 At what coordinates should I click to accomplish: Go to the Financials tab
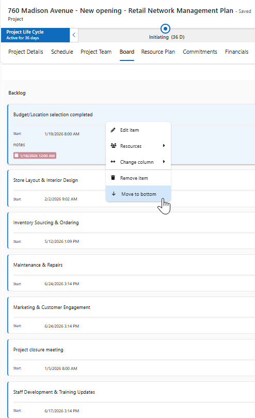click(x=236, y=52)
